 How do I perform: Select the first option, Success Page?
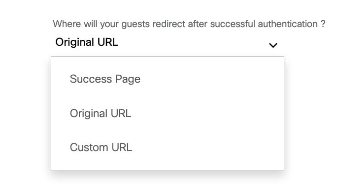coord(168,79)
